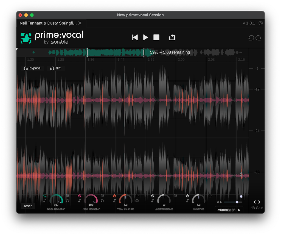Click the 1:52 timeline marker
The image size is (281, 235).
coord(151,60)
